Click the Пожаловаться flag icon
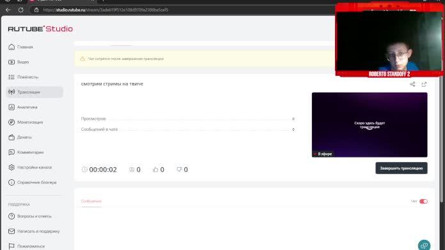The width and height of the screenshot is (445, 250). click(x=12, y=246)
